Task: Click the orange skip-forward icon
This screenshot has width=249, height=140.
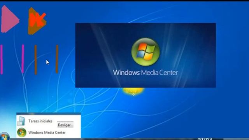Action: coord(37,21)
